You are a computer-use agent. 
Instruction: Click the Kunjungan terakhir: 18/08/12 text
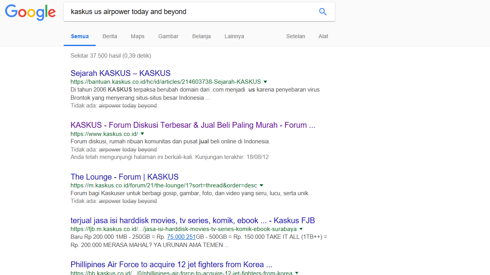(232, 157)
